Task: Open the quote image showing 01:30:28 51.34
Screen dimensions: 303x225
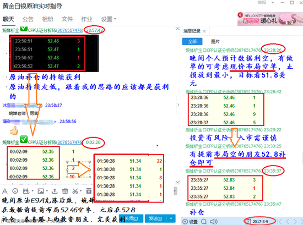Action: pyautogui.click(x=128, y=178)
